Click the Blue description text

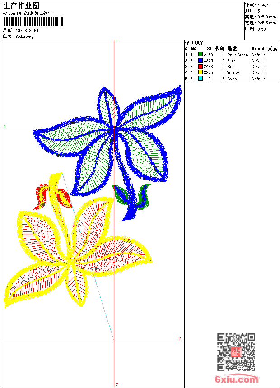pyautogui.click(x=231, y=61)
